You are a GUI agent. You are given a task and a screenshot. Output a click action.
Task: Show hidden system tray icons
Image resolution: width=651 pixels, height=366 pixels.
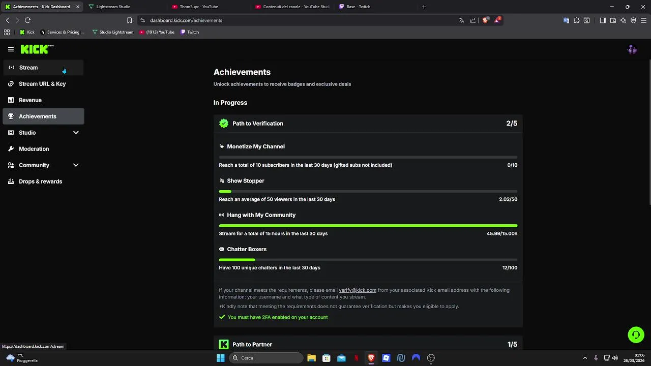[585, 358]
